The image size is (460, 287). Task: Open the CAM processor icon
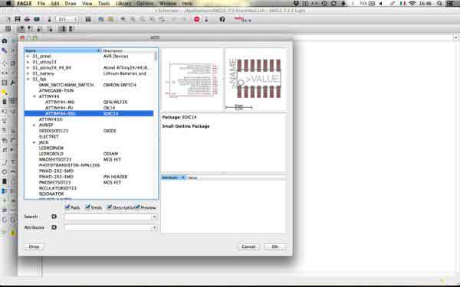37,19
